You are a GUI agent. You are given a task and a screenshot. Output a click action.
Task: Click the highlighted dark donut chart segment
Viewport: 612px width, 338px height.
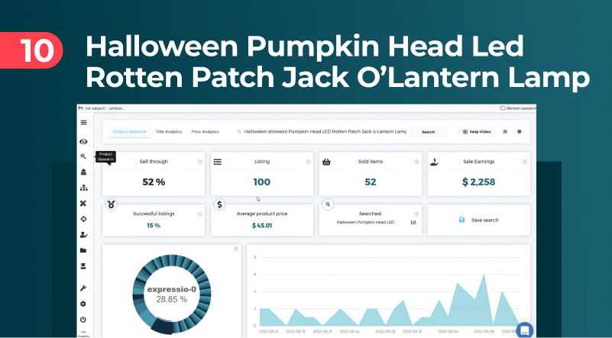point(161,327)
